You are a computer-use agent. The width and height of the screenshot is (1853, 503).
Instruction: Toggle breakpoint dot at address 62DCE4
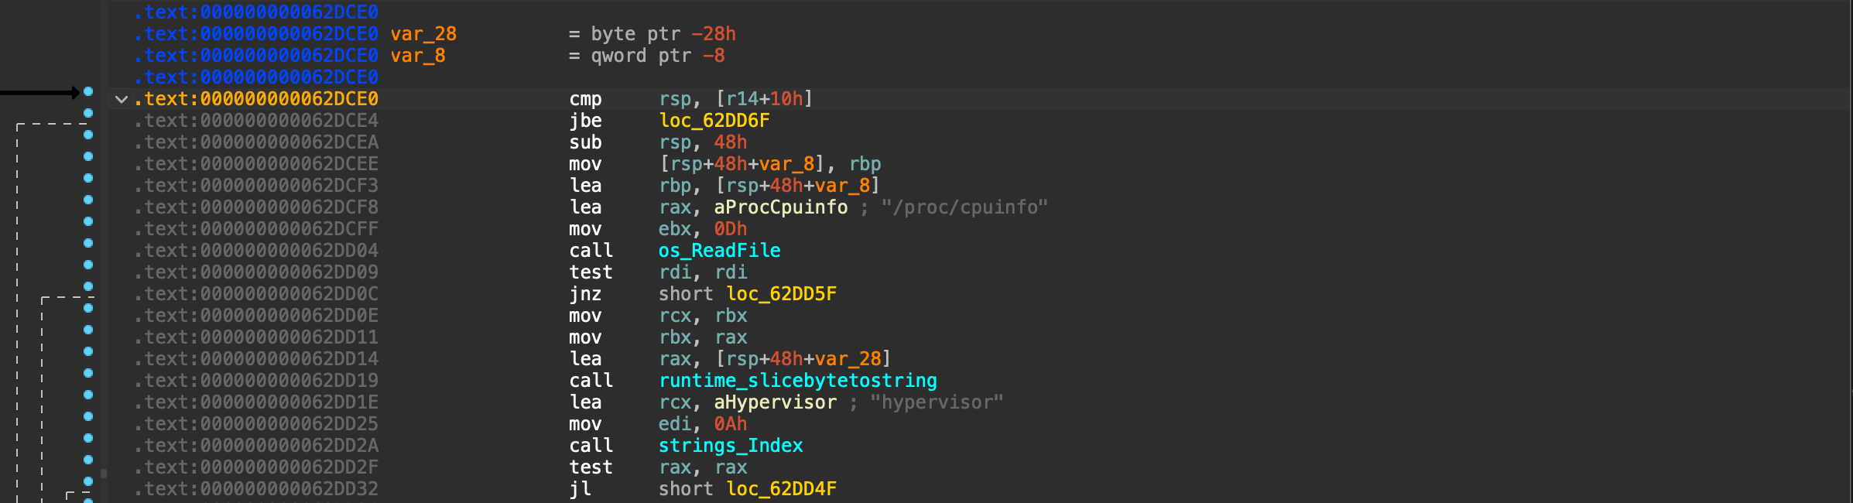pyautogui.click(x=88, y=113)
